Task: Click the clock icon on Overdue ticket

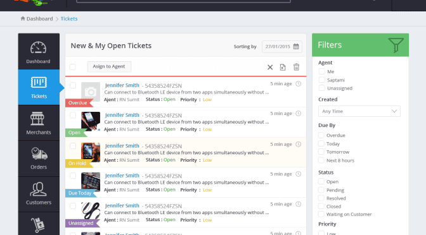Action: (299, 83)
